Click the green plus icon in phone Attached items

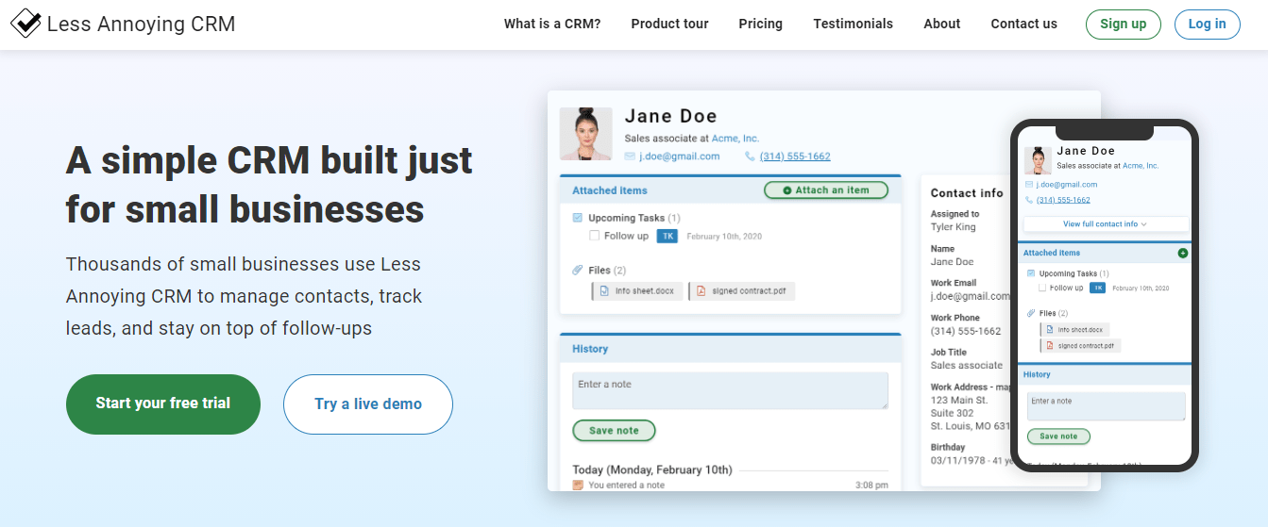click(x=1183, y=253)
